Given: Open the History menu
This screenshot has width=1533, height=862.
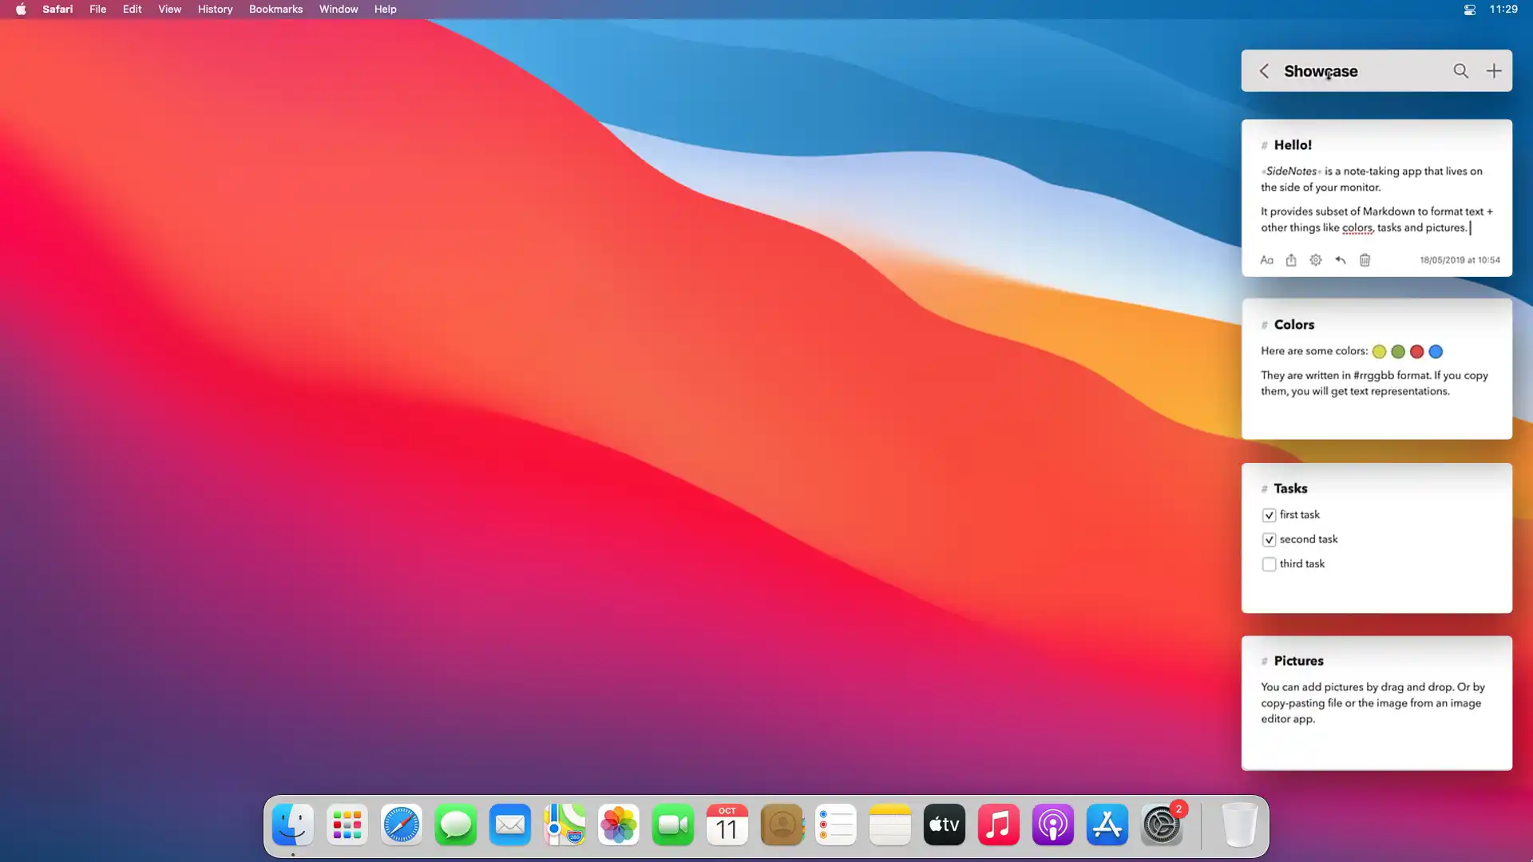Looking at the screenshot, I should click(215, 10).
